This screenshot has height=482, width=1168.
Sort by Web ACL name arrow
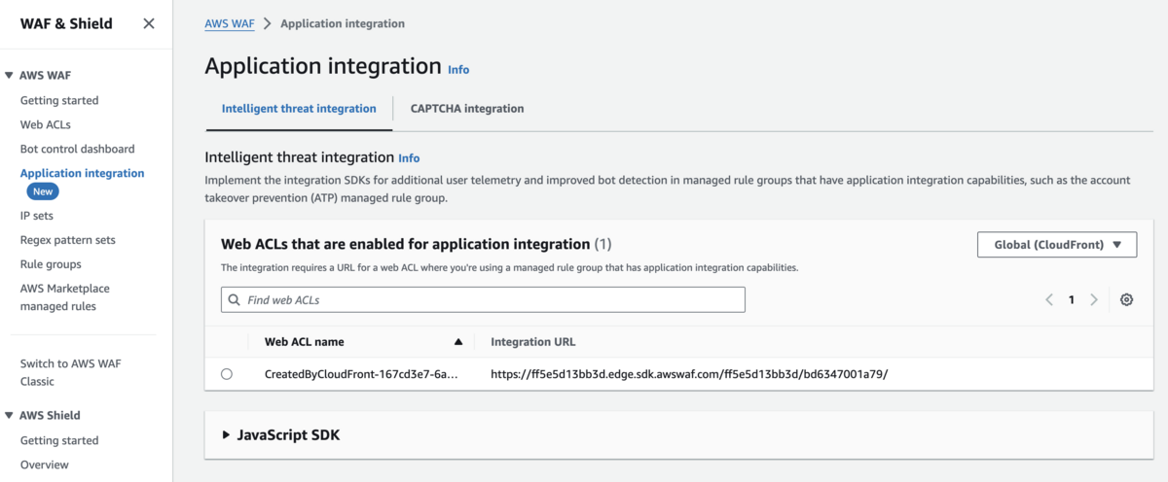click(458, 342)
